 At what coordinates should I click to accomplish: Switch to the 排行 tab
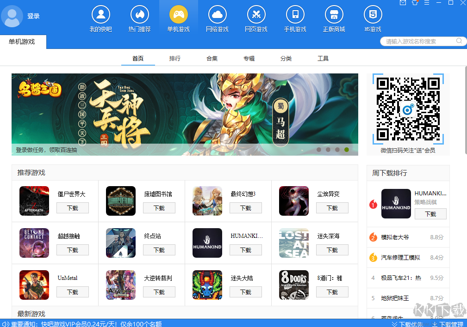point(175,59)
